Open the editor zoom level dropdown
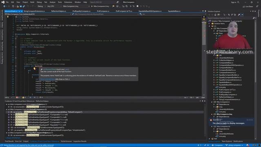 click(x=9, y=97)
